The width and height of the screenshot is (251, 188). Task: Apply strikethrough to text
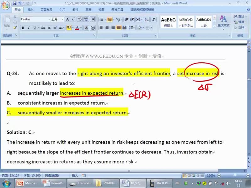tap(43, 28)
